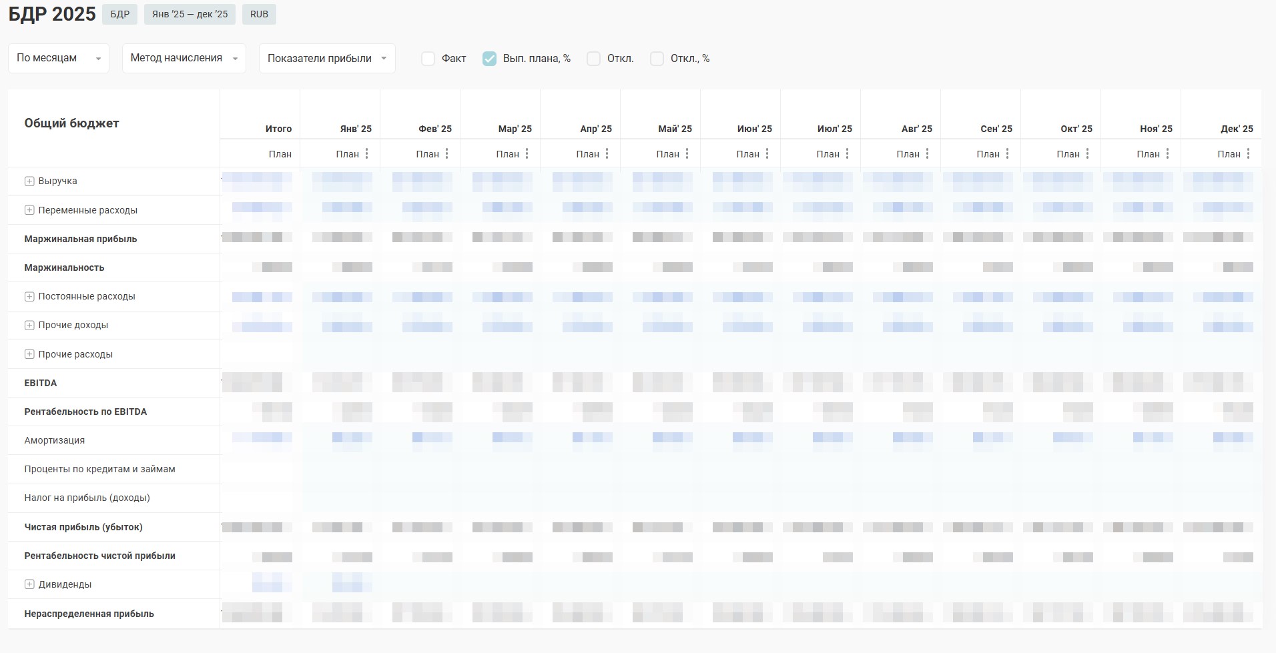1276x653 pixels.
Task: Expand the Прочие расходы row
Action: 29,354
